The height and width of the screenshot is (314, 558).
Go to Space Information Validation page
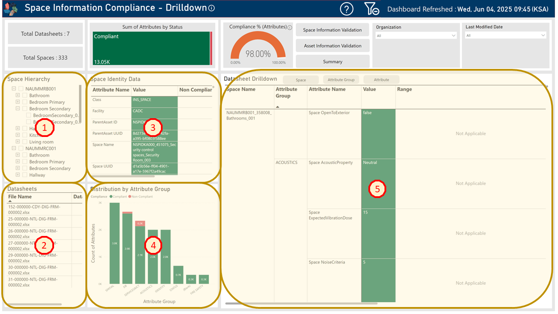pyautogui.click(x=332, y=30)
